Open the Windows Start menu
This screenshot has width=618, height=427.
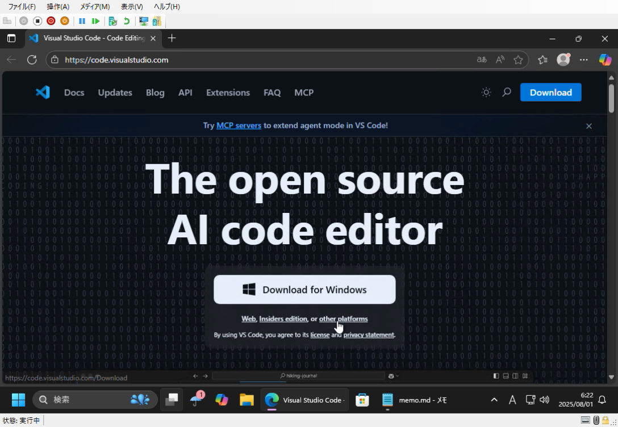(18, 400)
